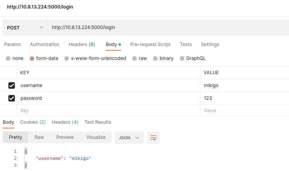This screenshot has width=289, height=171.
Task: View the Test Results tab
Action: click(98, 122)
